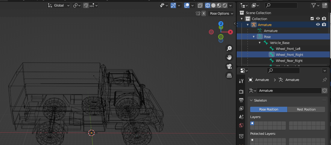Hide the Armature object in viewport
This screenshot has height=145, width=331.
[318, 25]
